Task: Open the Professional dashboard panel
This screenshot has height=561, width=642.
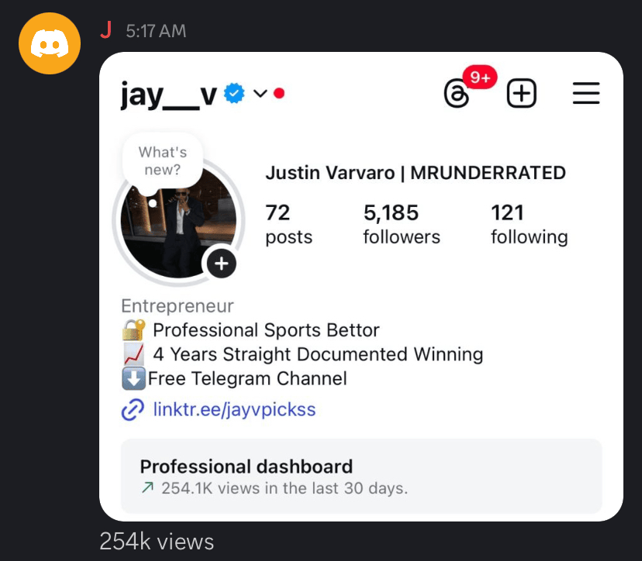Action: 361,476
